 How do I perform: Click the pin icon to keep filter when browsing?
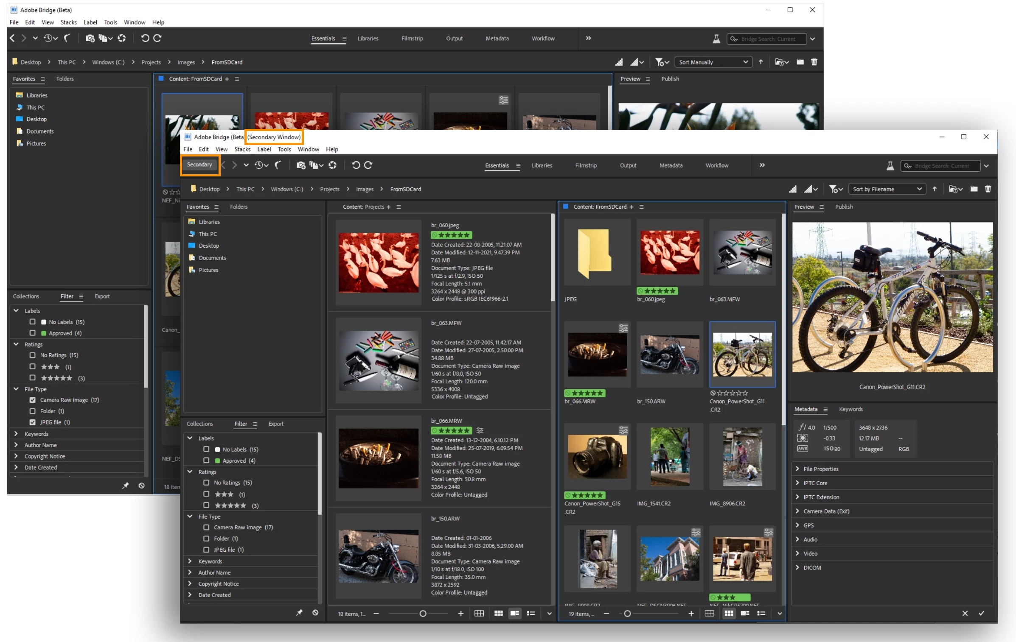coord(299,612)
